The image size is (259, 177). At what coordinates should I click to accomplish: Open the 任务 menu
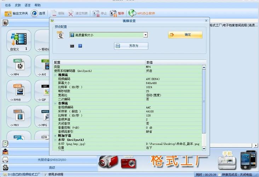click(8, 5)
